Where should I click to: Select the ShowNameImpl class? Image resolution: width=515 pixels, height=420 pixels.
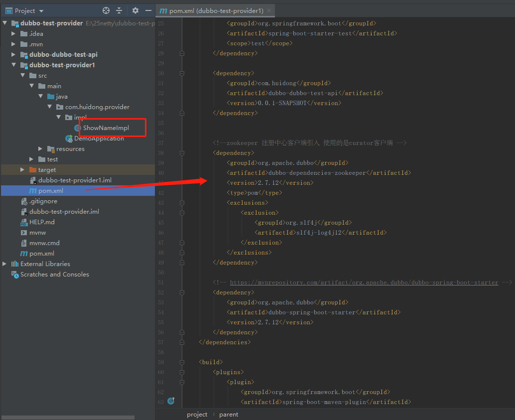(x=106, y=128)
